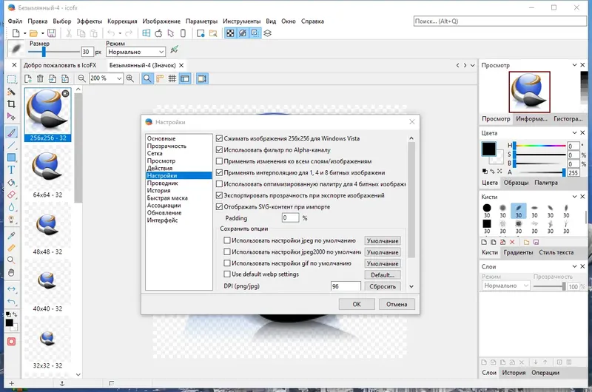This screenshot has height=392, width=592.
Task: Collapse the Цвета panel chevron
Action: tap(574, 133)
